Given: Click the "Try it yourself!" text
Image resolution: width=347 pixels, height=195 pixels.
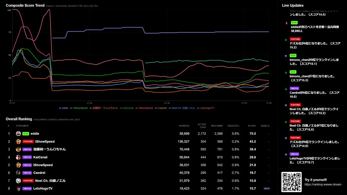Looking at the screenshot, I should (x=316, y=180).
